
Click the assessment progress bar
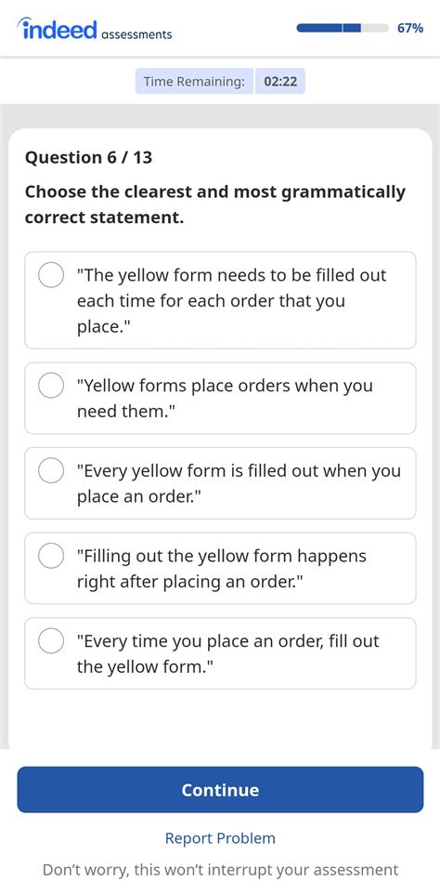pos(343,28)
